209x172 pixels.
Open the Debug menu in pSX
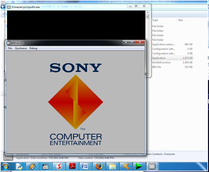pos(33,48)
